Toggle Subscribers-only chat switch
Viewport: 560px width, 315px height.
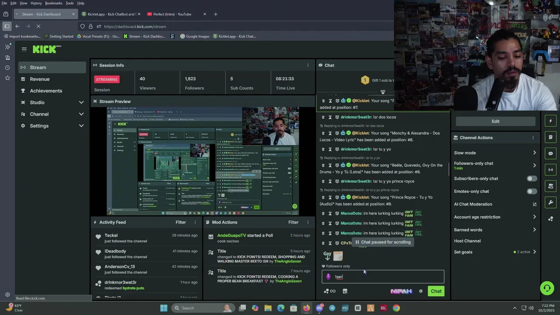(532, 178)
